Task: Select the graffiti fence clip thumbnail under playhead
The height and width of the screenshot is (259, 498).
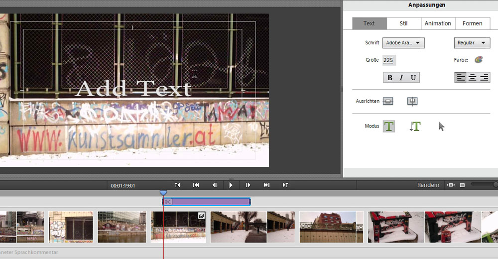Action: coord(178,227)
